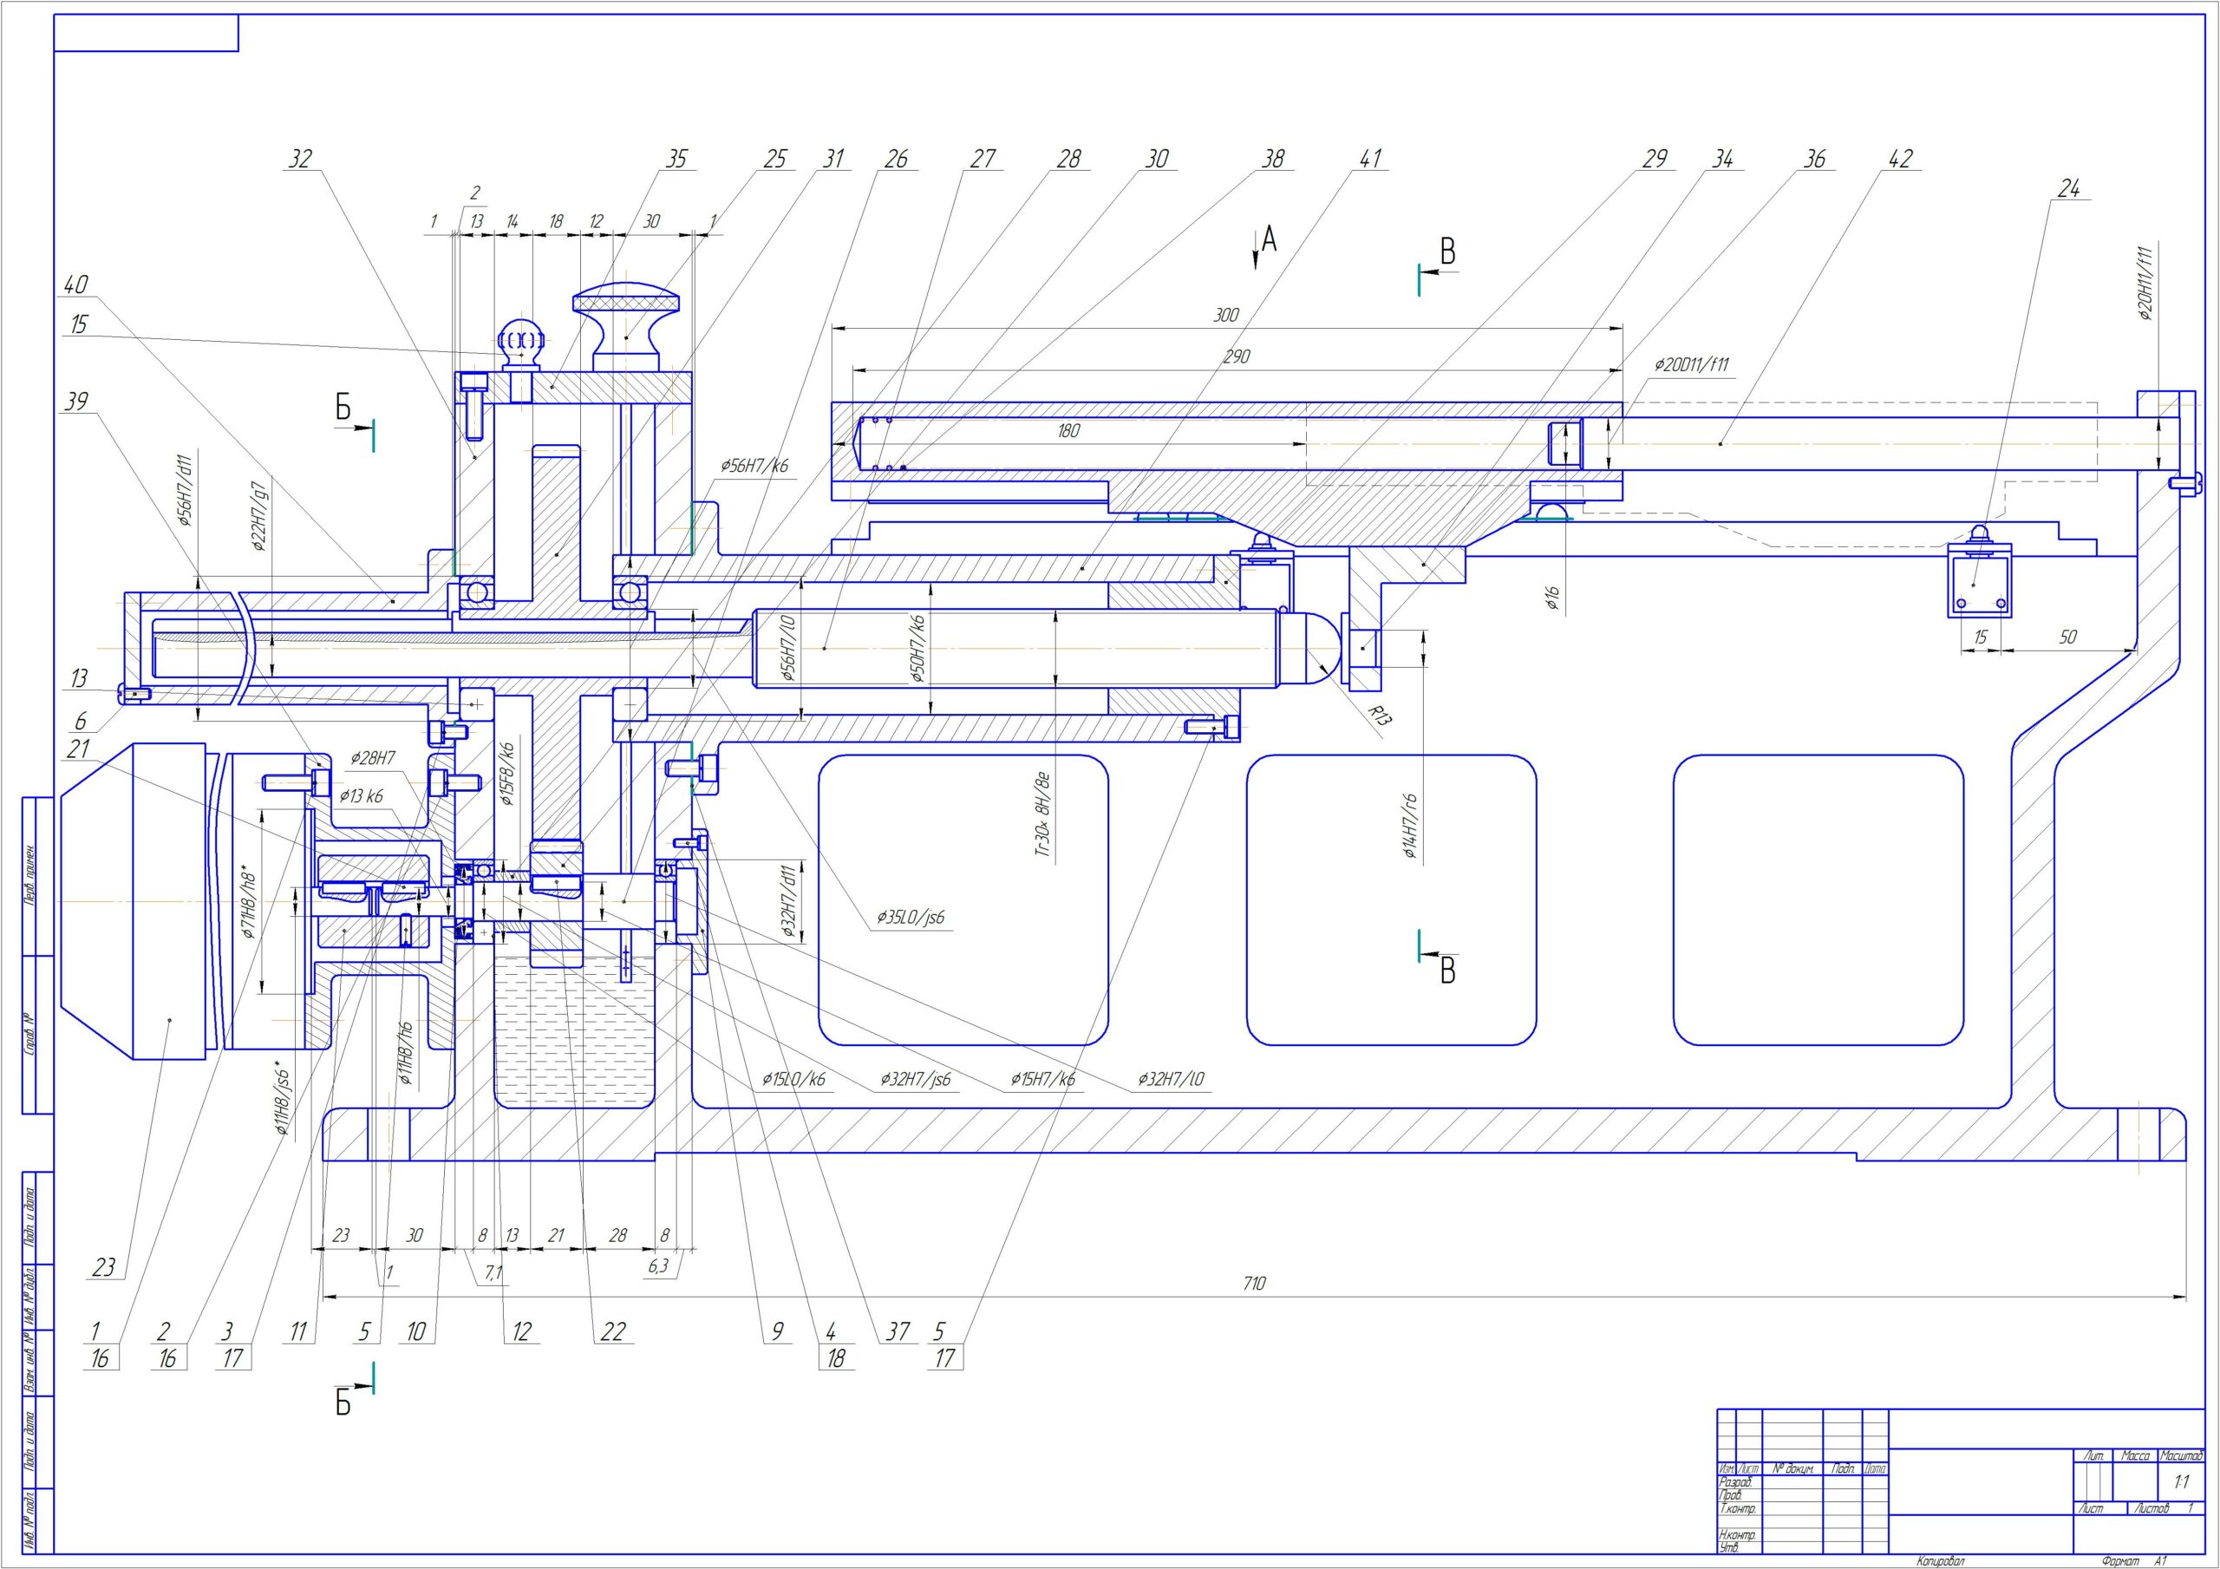
Task: Select the φ15F8/k6 vertical dimension
Action: point(508,774)
